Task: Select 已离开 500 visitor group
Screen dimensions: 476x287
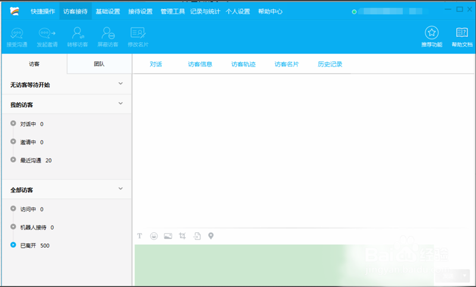Action: (35, 245)
